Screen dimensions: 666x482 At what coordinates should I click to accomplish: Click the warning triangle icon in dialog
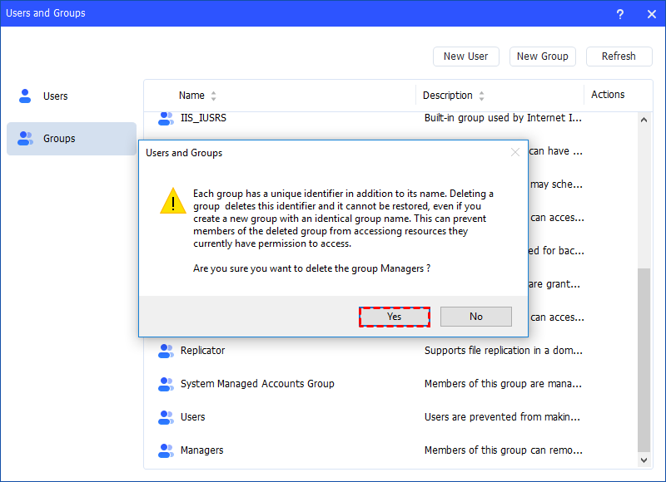tap(173, 201)
